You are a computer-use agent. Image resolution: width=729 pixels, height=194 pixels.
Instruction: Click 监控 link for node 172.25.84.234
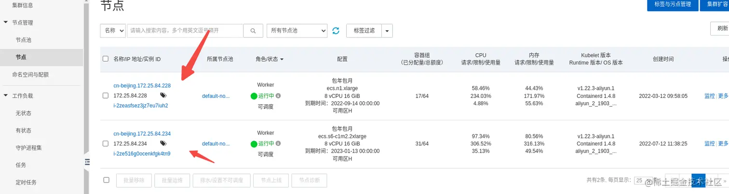click(710, 144)
